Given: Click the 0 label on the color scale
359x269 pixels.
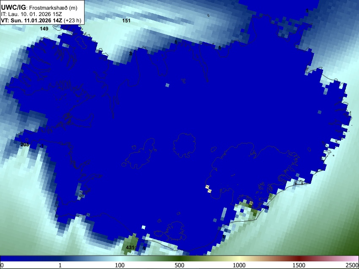Looking at the screenshot, I should coord(2,265).
